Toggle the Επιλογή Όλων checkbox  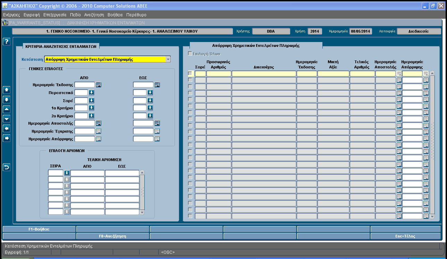tap(190, 53)
